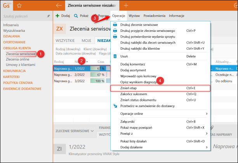Image resolution: width=238 pixels, height=163 pixels.
Task: Select Opisz wynikiem diagnozy
Action: point(160,82)
